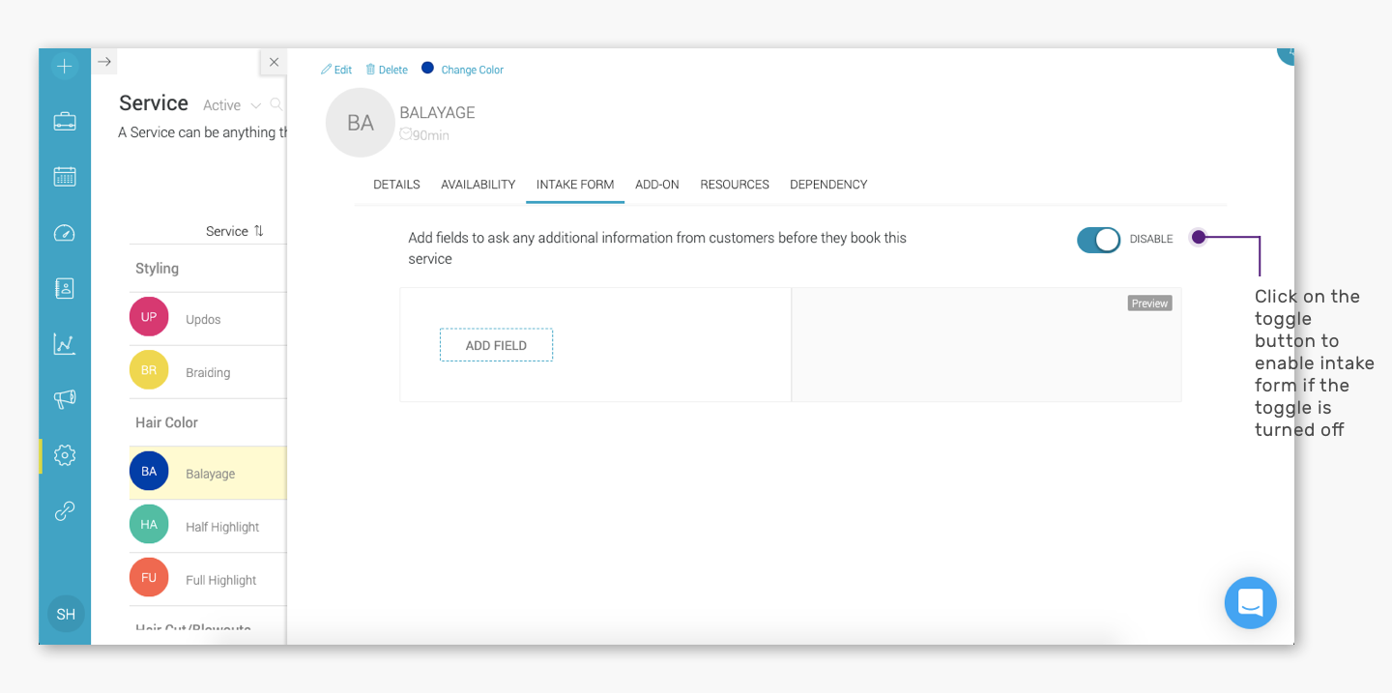Click the right-arrow expand panel icon

[104, 62]
